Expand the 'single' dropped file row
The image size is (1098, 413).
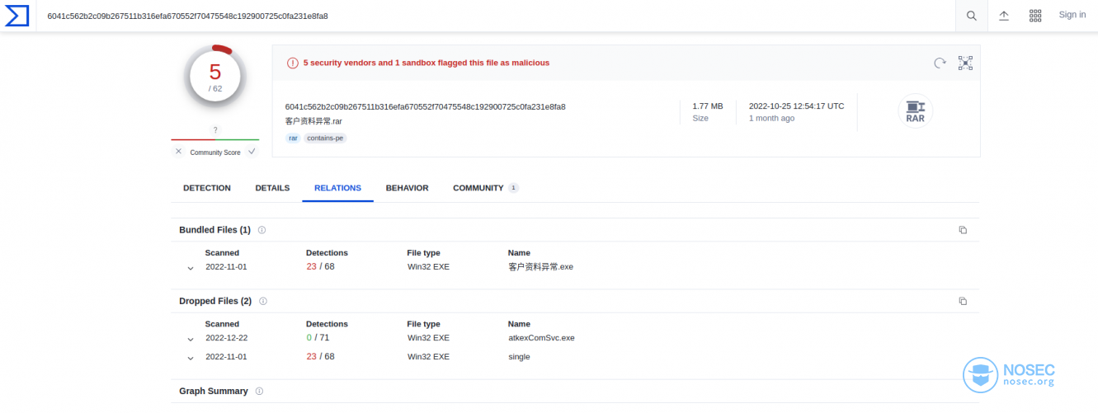(191, 358)
